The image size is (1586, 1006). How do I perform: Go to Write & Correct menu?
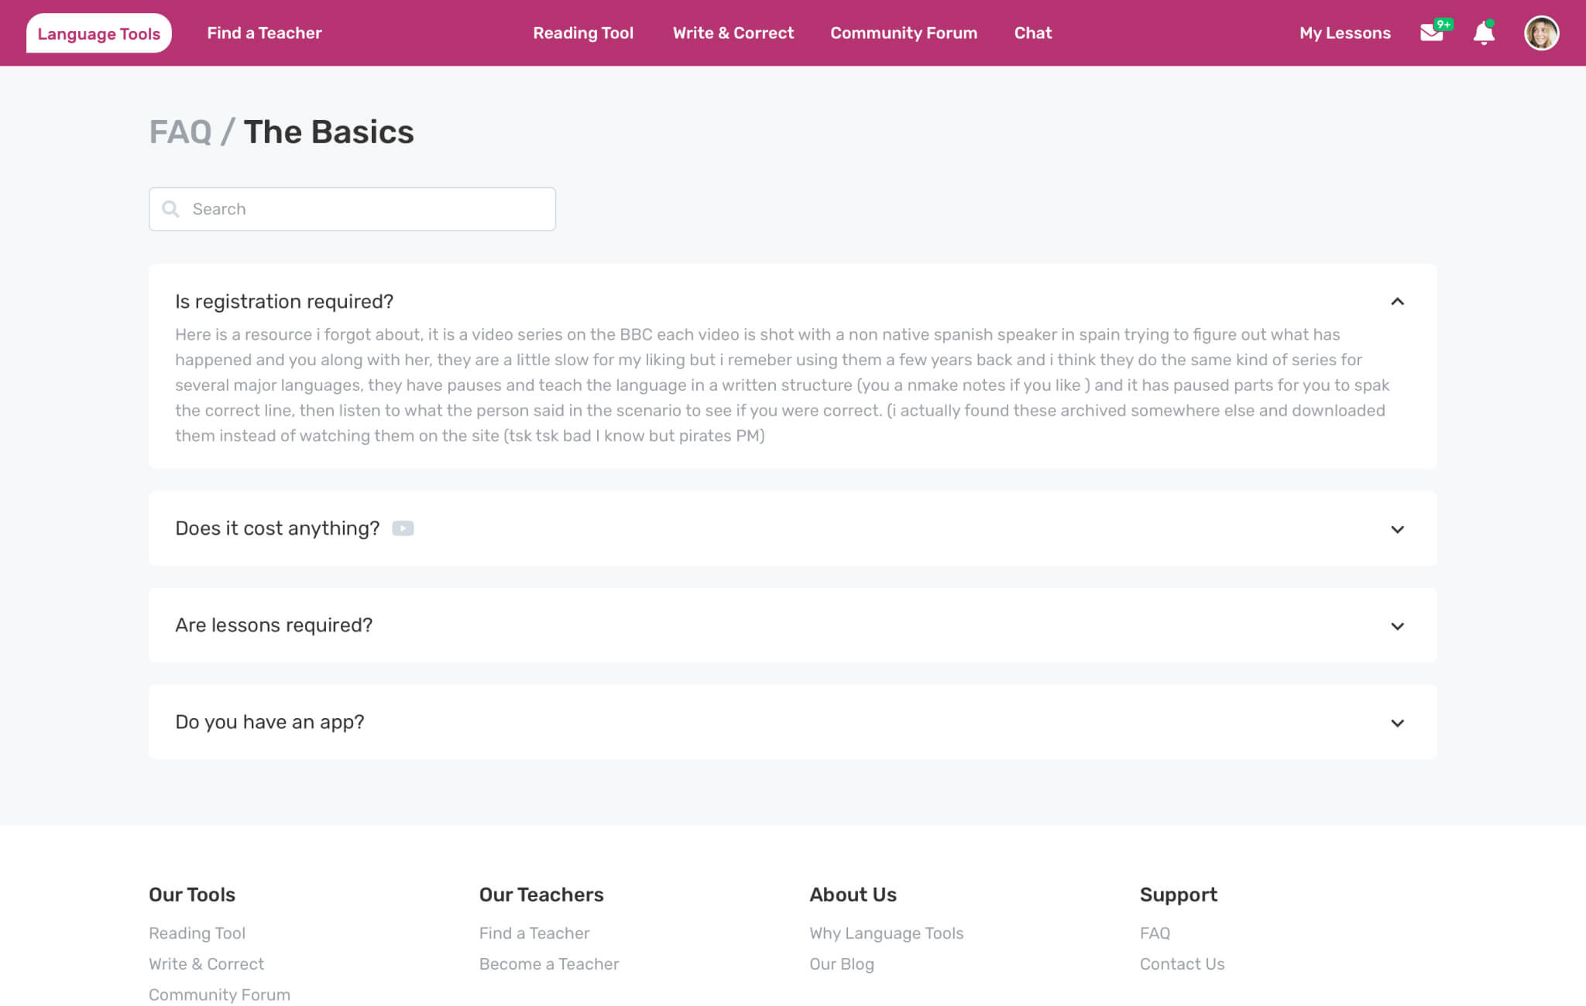point(733,33)
